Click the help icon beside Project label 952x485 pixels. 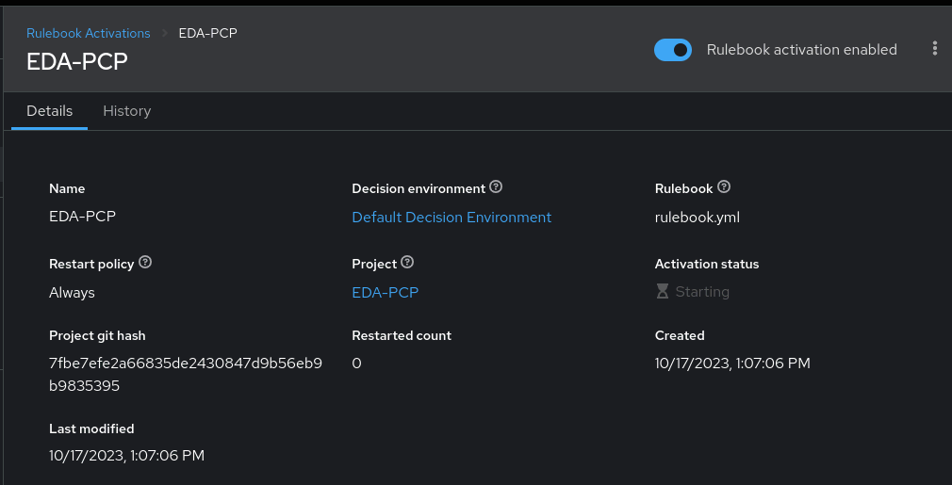coord(407,263)
